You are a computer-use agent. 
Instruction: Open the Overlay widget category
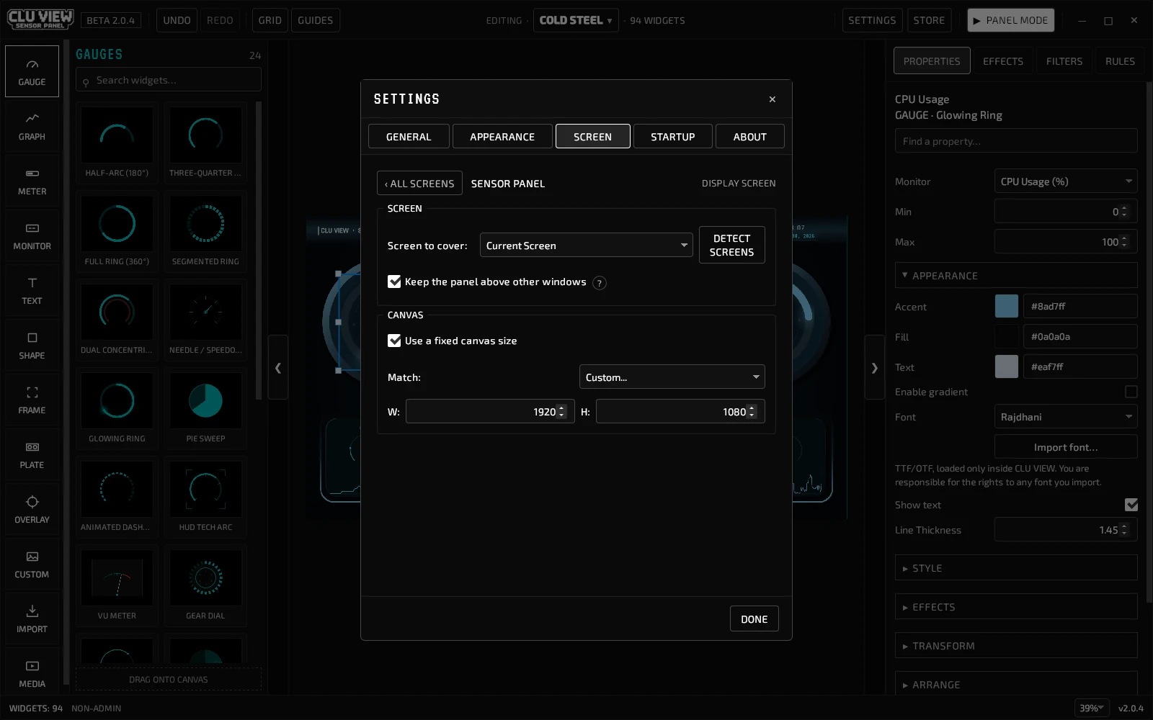[32, 509]
